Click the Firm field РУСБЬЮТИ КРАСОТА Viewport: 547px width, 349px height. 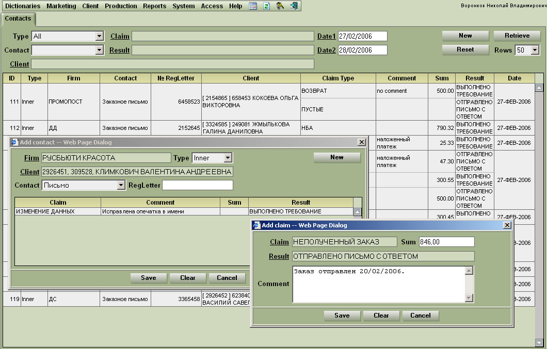[x=106, y=158]
